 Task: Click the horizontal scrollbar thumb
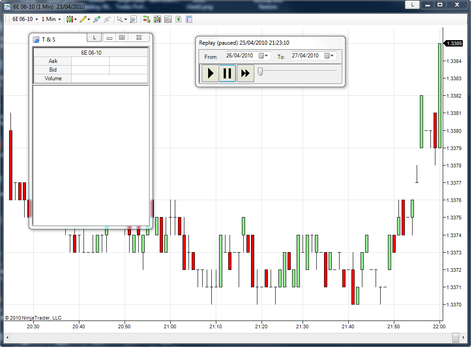pyautogui.click(x=455, y=338)
